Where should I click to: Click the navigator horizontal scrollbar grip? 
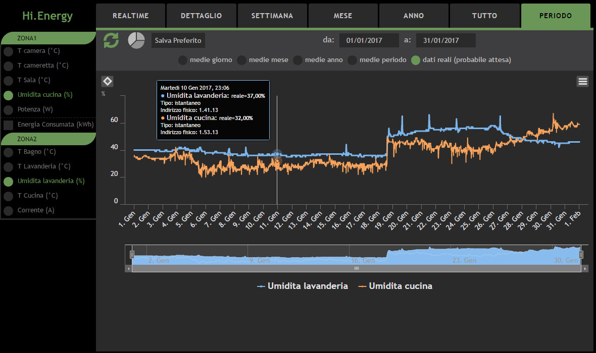357,268
